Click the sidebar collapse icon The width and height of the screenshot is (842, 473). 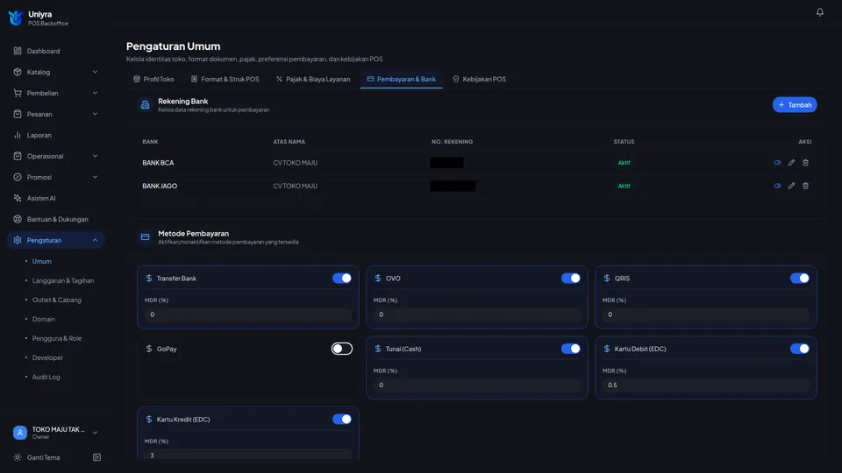[x=96, y=457]
